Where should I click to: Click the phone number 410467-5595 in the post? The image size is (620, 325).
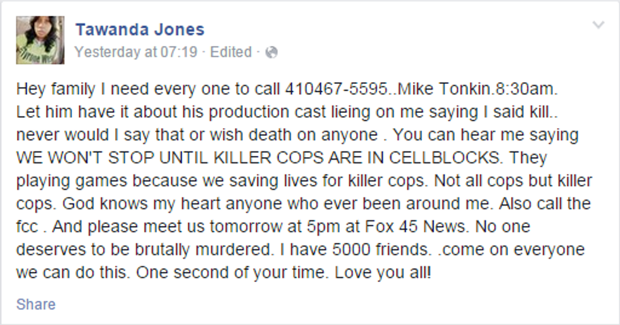336,89
